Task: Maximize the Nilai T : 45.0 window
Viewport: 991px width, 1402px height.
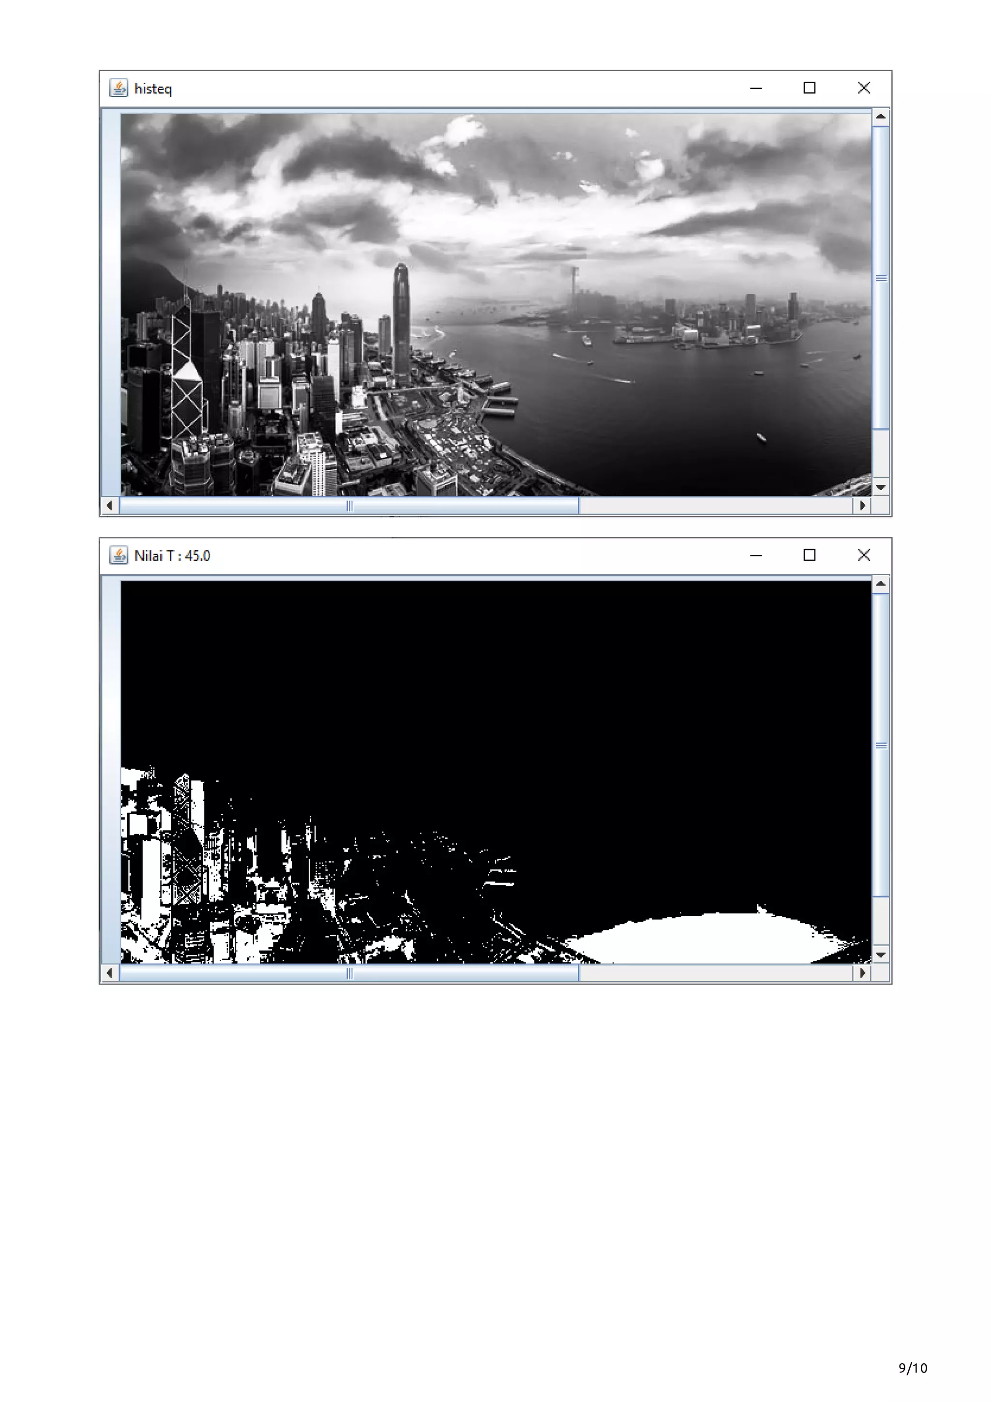Action: pyautogui.click(x=809, y=555)
